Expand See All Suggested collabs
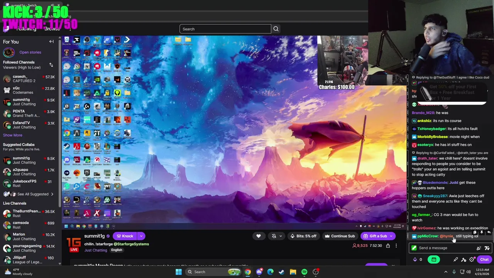 29,194
